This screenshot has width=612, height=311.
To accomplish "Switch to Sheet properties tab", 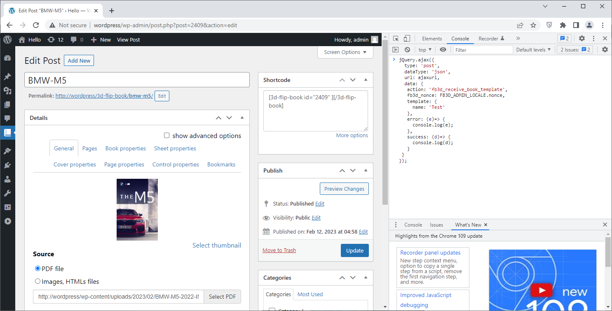I will click(175, 148).
